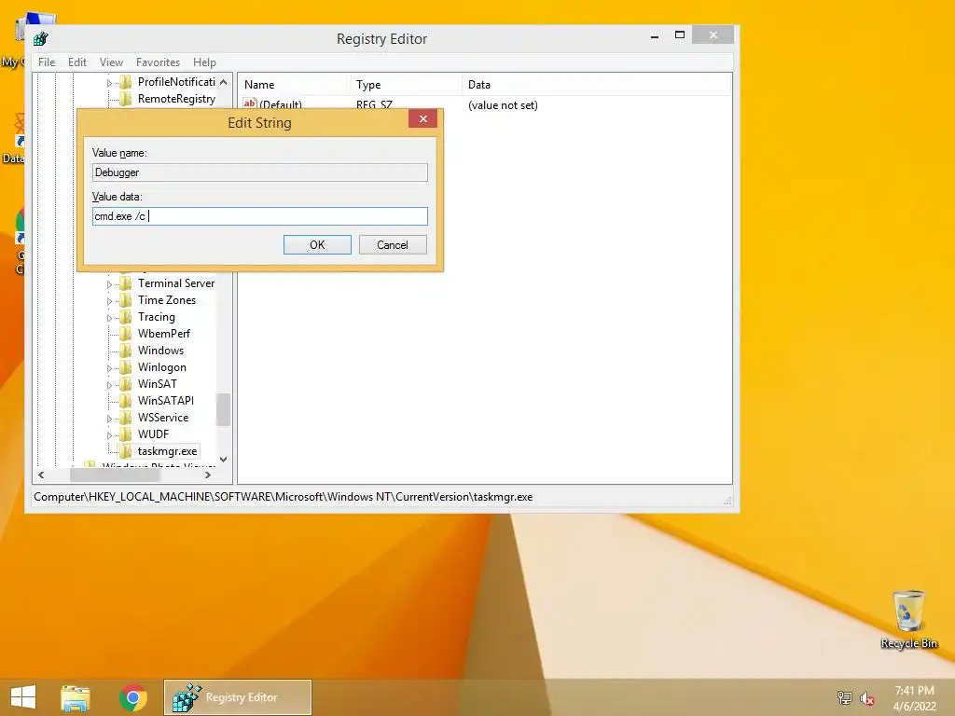Close the Edit String dialog

click(x=422, y=118)
